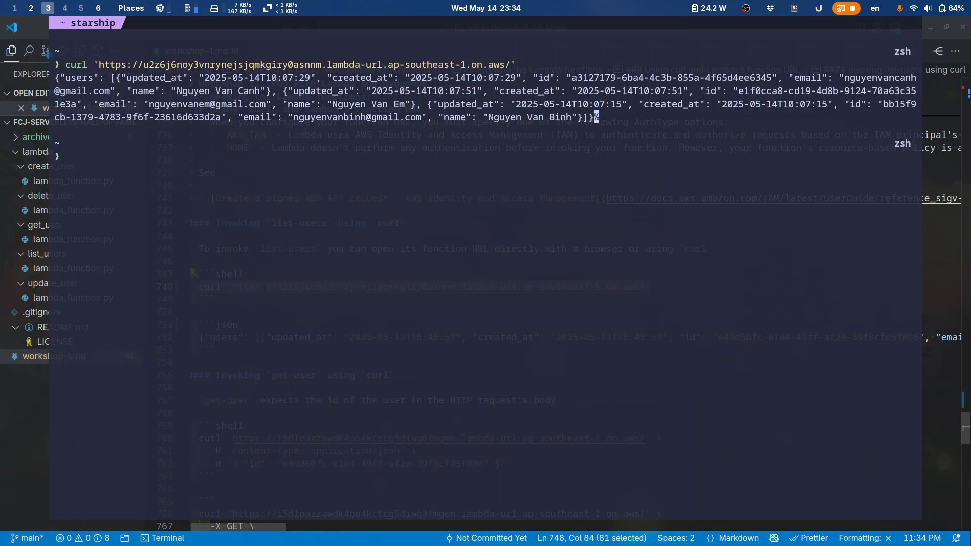
Task: Open terminal panel more actions ellipsis
Action: [x=955, y=51]
